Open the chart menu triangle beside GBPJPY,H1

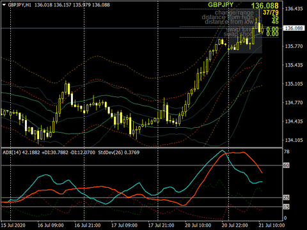point(4,4)
